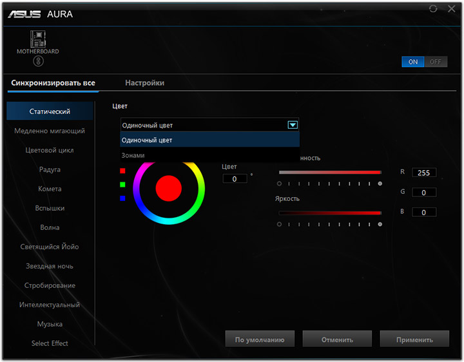Open the Настройки tab

(145, 83)
